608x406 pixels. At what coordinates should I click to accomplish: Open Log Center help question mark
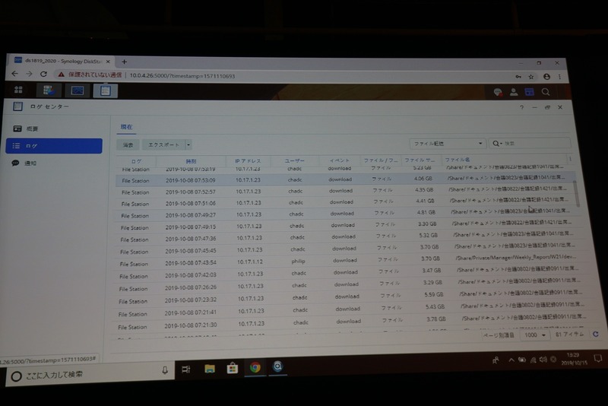pos(521,107)
